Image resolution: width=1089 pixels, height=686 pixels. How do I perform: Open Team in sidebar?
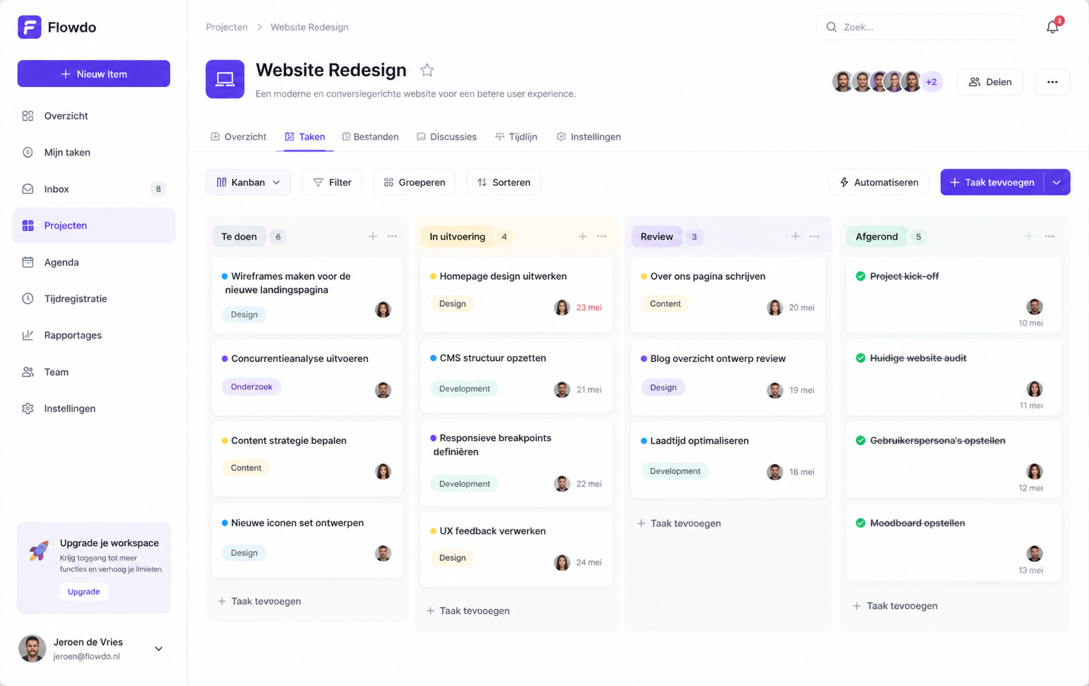click(94, 372)
